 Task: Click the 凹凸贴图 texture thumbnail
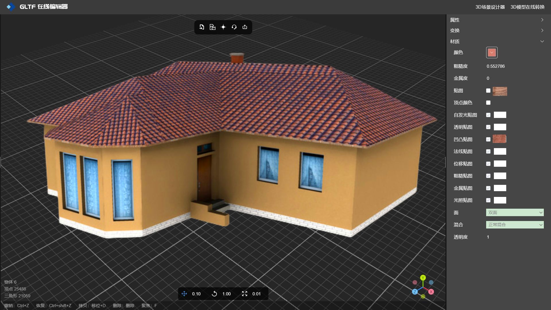click(x=500, y=139)
